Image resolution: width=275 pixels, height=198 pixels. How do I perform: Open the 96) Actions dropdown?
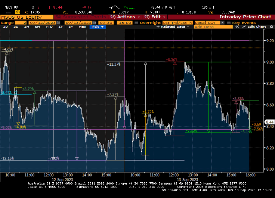coord(125,17)
